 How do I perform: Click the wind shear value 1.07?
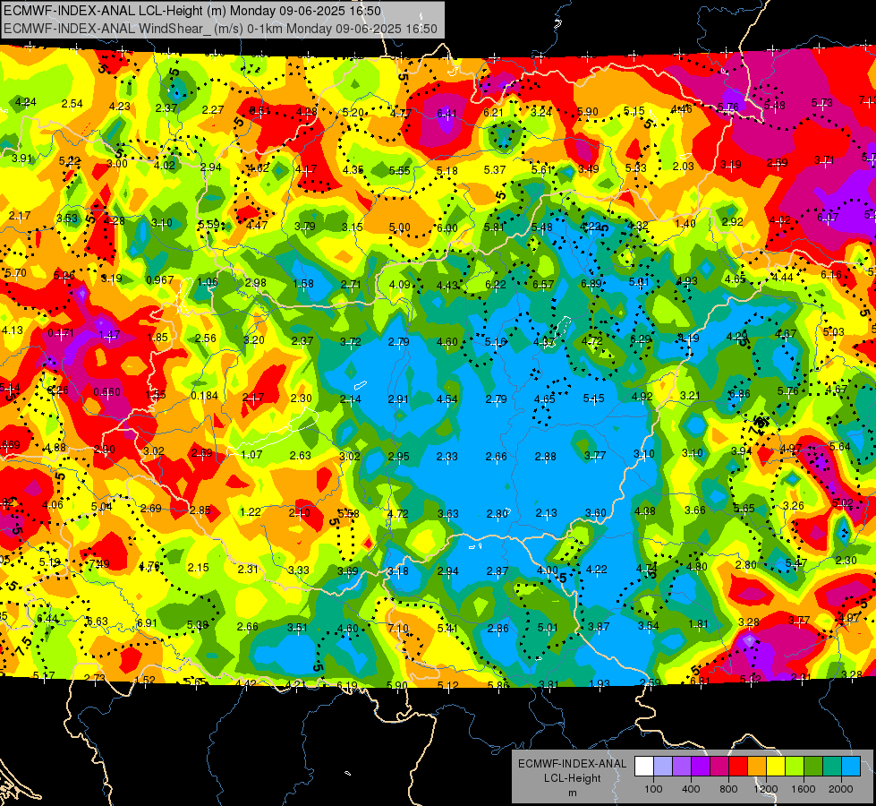coord(251,455)
